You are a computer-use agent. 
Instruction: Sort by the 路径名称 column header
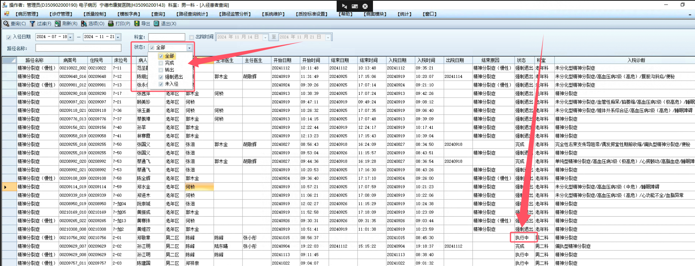pos(38,60)
